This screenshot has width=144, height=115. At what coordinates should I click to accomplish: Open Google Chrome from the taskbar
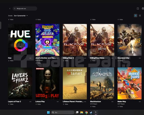(86, 113)
